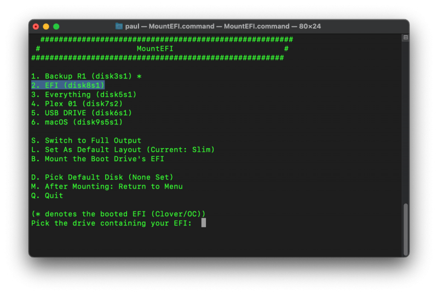The image size is (438, 295).
Task: Click the Switch to Full Output option
Action: pos(86,140)
